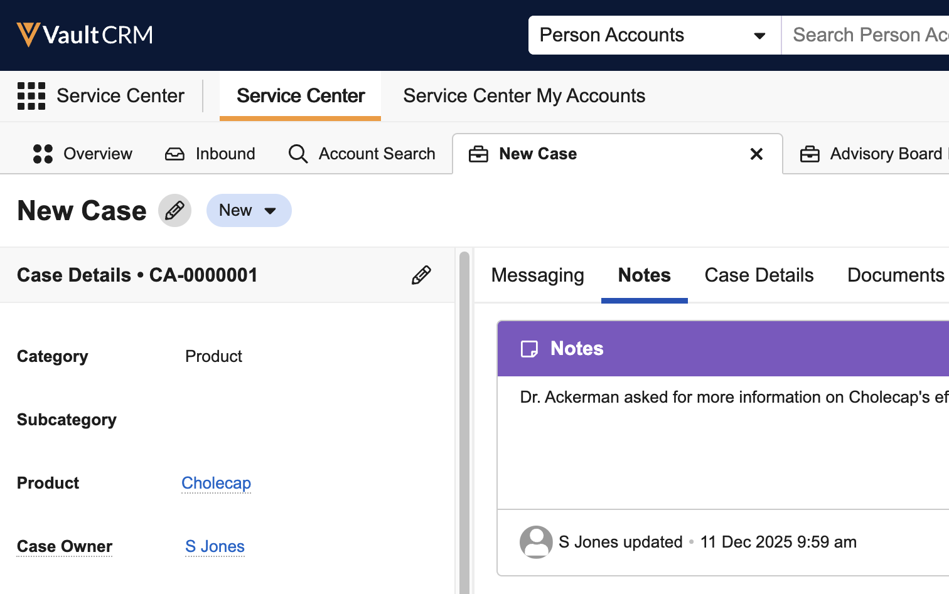Click the pencil icon beside New Case title
The height and width of the screenshot is (594, 949).
(x=174, y=210)
